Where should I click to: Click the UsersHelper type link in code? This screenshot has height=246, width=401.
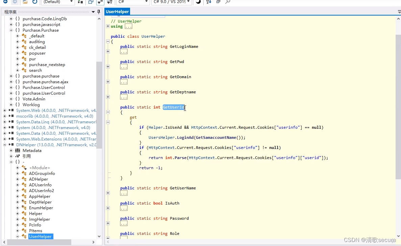(x=161, y=137)
